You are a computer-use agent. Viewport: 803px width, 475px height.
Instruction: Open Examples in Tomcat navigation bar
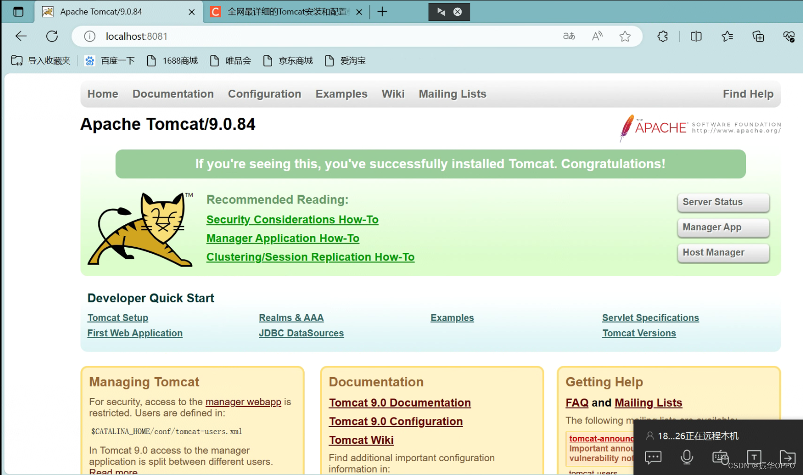click(341, 94)
